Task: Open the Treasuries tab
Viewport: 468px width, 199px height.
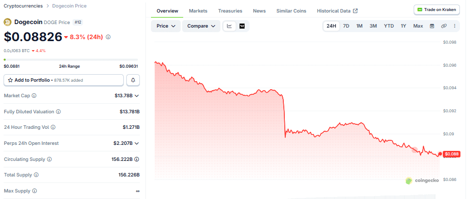Action: pyautogui.click(x=230, y=11)
